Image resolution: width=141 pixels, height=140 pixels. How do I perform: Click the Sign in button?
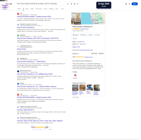click(x=135, y=4)
